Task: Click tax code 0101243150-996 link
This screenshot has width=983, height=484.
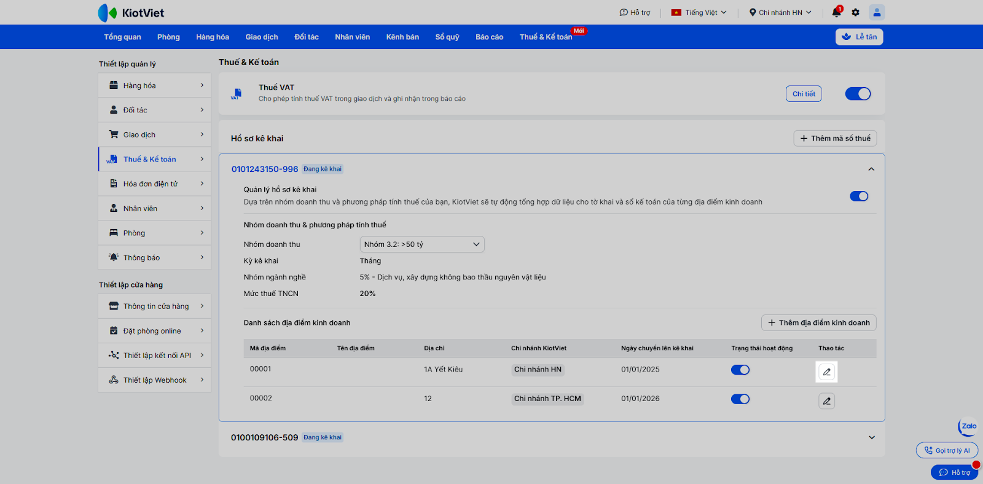Action: (x=265, y=169)
